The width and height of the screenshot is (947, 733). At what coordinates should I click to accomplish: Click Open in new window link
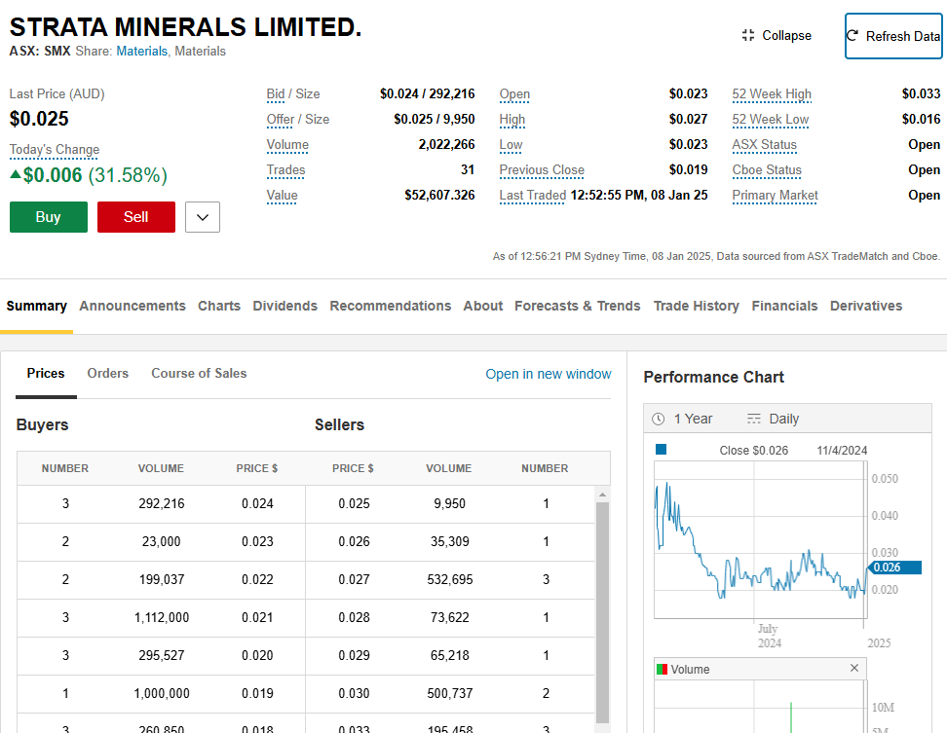[x=549, y=374]
